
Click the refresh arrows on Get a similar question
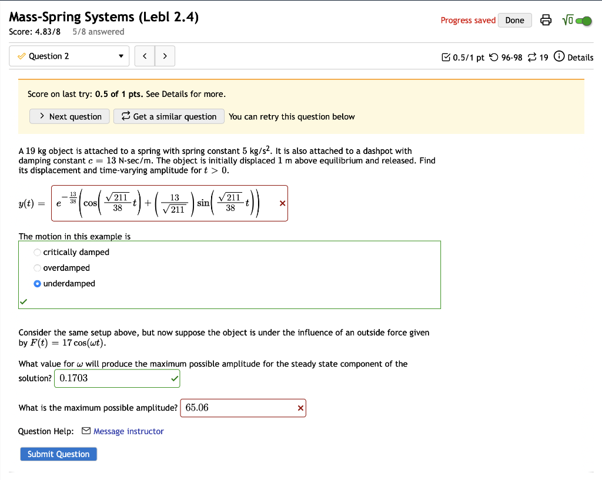125,116
